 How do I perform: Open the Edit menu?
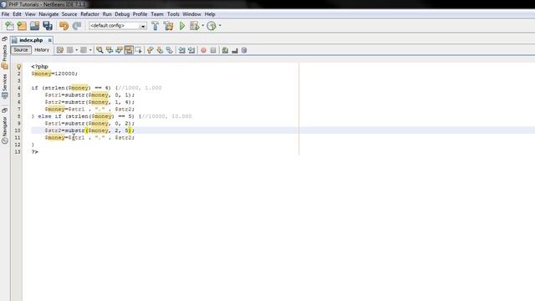pyautogui.click(x=17, y=14)
